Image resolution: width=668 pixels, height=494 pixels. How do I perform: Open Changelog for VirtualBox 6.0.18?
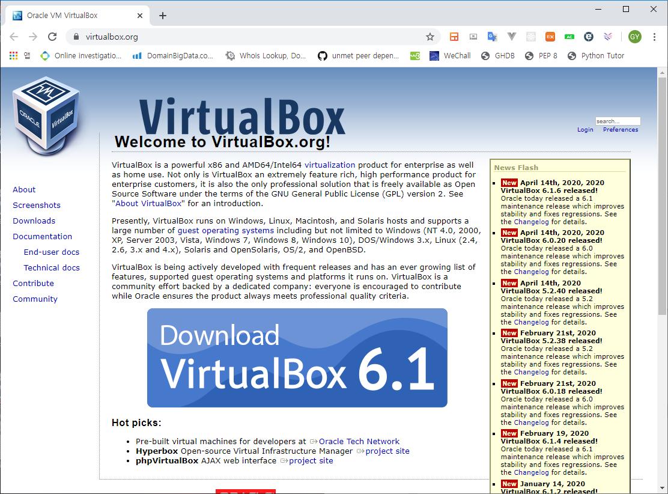(531, 422)
